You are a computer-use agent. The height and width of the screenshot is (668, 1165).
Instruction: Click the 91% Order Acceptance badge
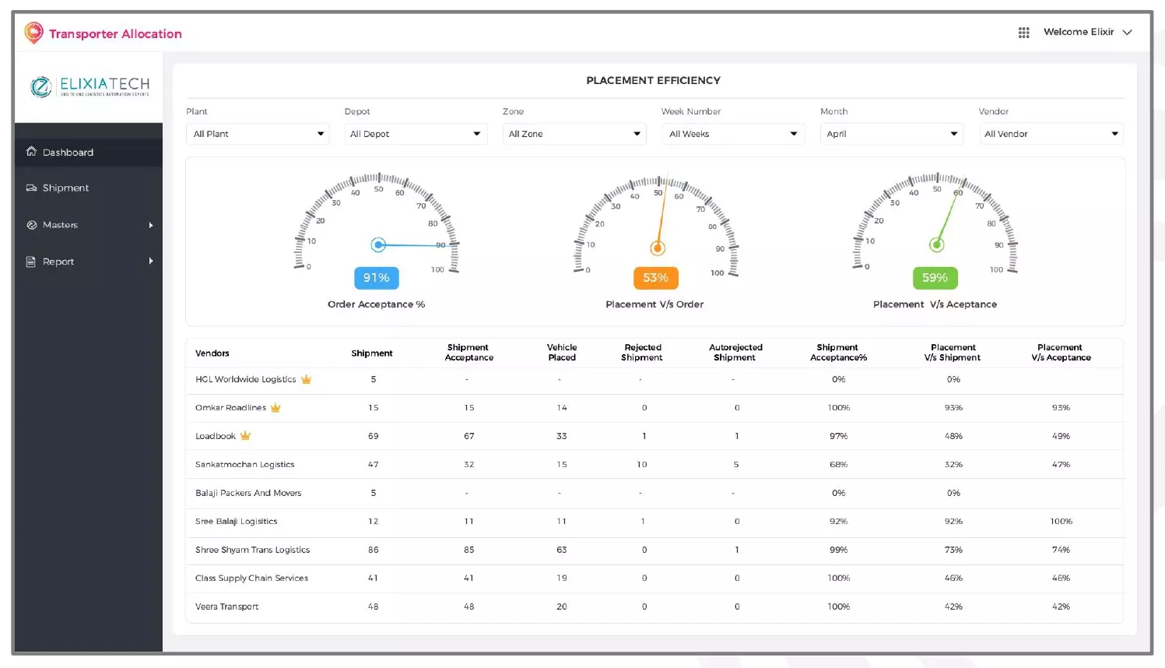click(377, 278)
